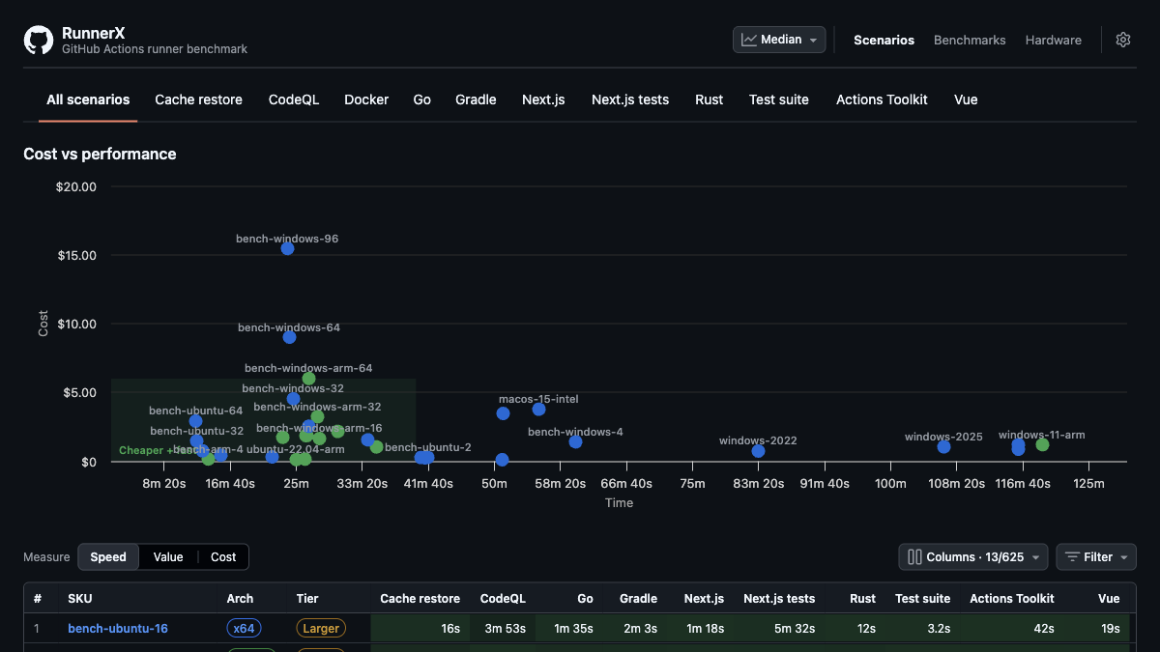Click the bench-windows-64 data point

(289, 337)
